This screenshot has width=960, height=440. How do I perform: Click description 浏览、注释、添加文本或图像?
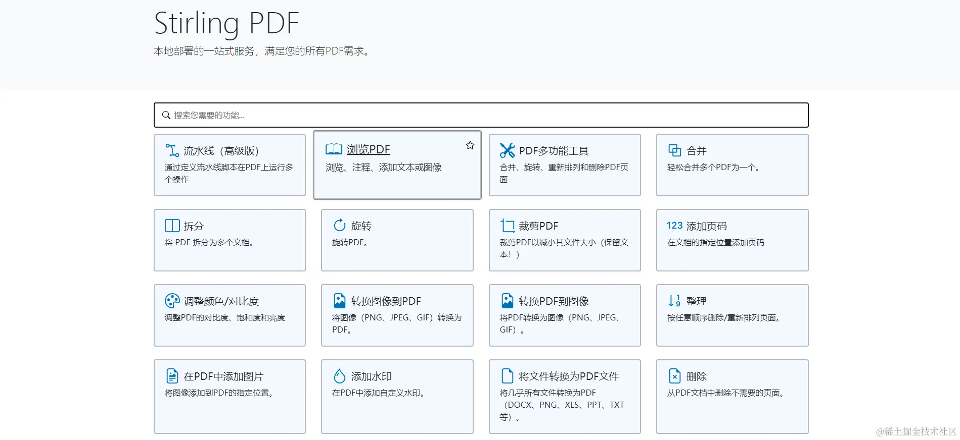pyautogui.click(x=383, y=167)
